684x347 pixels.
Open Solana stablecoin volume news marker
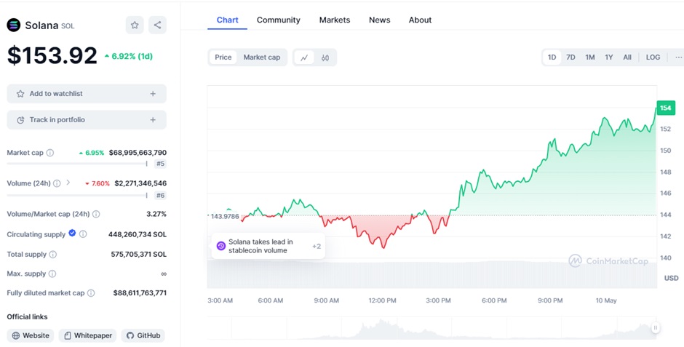click(x=260, y=246)
